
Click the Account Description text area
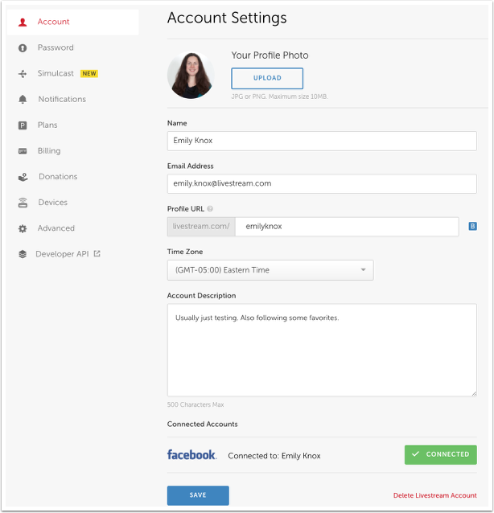(322, 350)
